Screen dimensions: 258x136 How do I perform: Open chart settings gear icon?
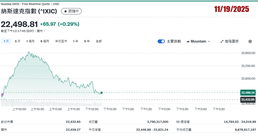tap(250, 41)
